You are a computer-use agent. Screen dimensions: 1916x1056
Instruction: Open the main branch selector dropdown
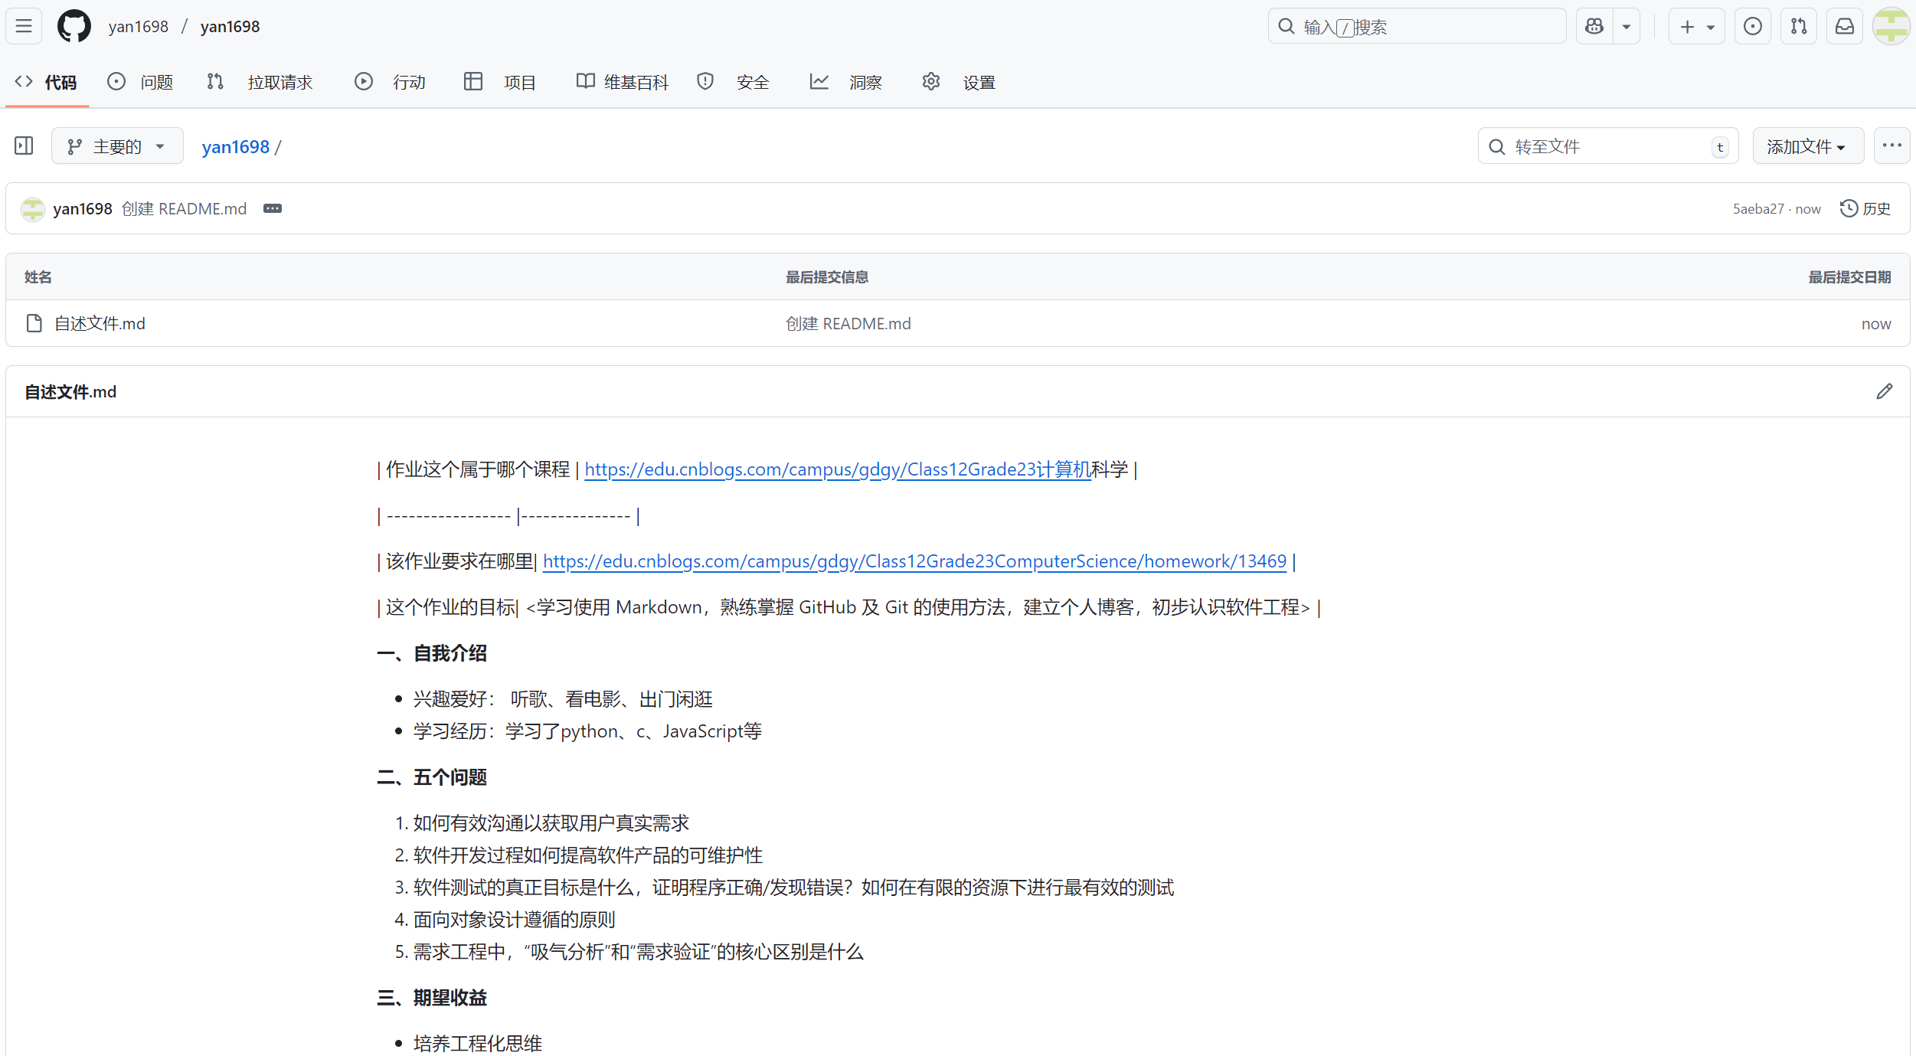pyautogui.click(x=117, y=145)
